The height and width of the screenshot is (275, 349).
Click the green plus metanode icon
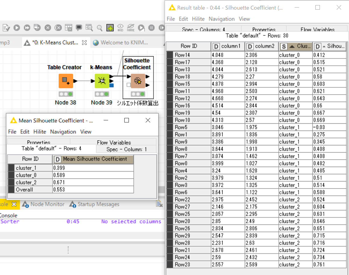click(x=110, y=28)
